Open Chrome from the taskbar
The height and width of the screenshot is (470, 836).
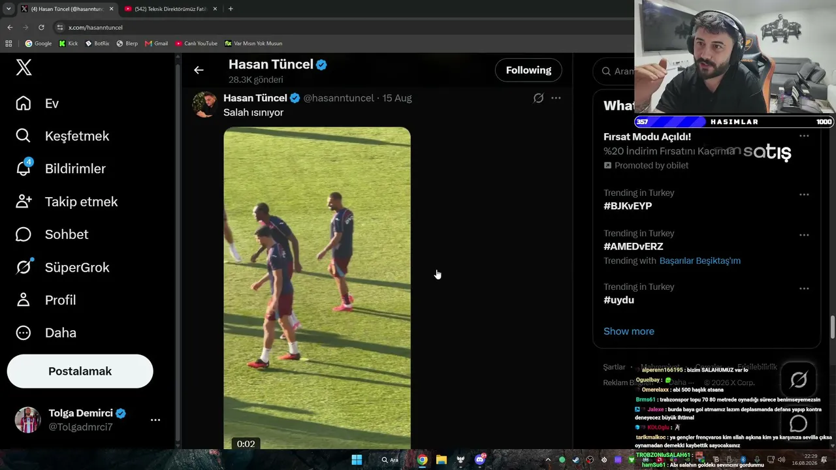coord(423,460)
